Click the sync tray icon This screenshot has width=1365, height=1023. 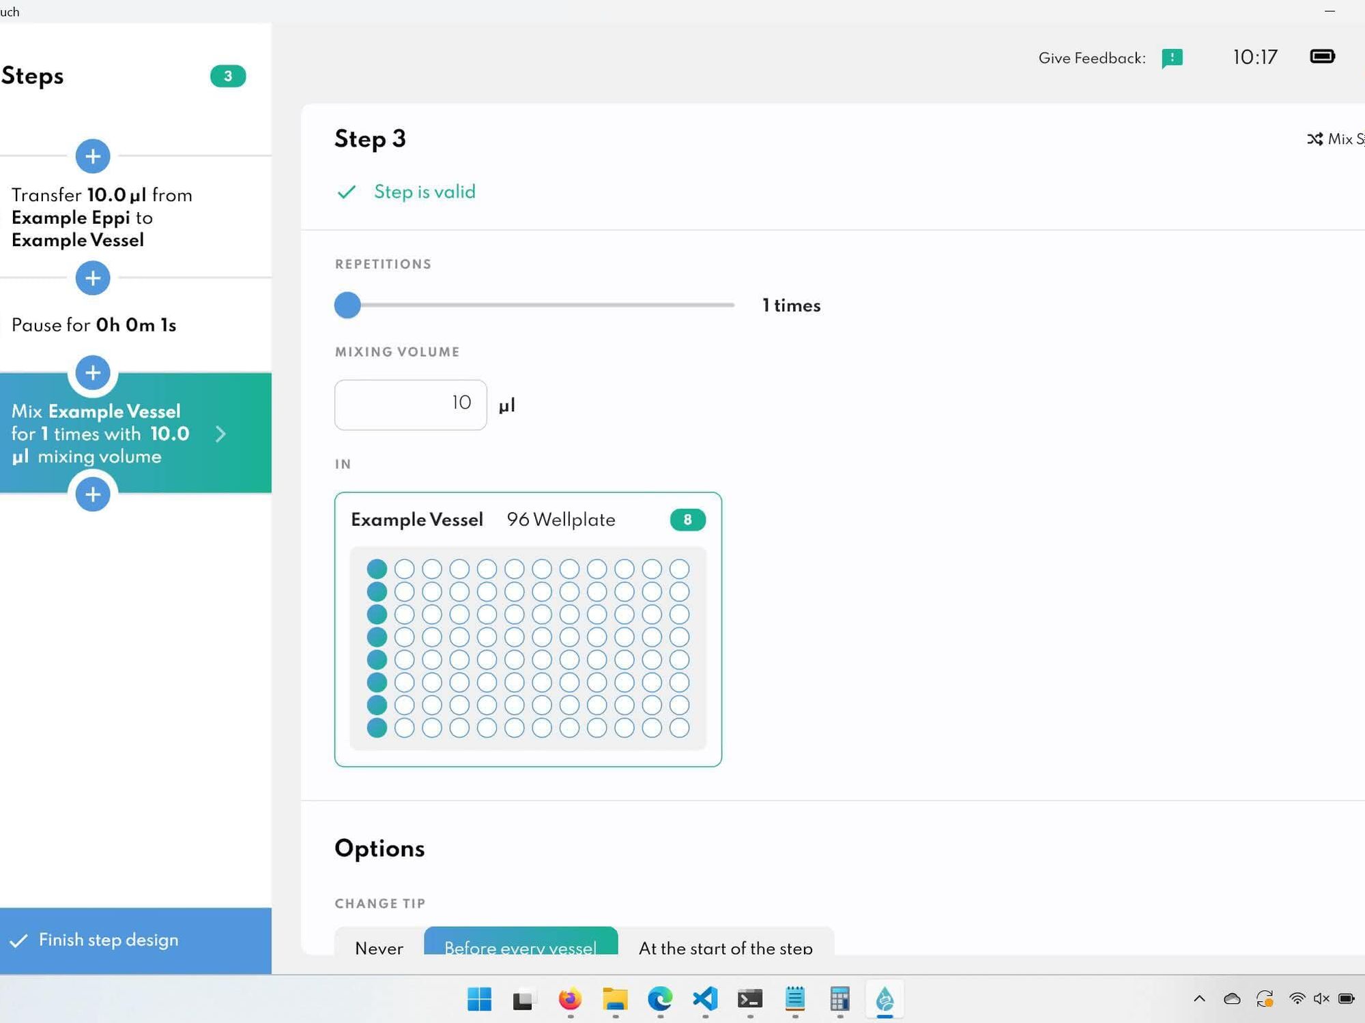click(1265, 999)
